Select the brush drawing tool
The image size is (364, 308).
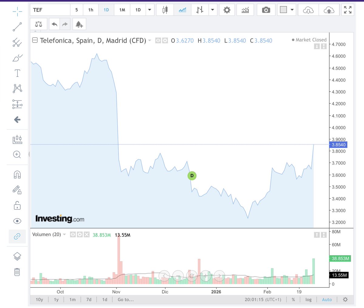[x=17, y=58]
